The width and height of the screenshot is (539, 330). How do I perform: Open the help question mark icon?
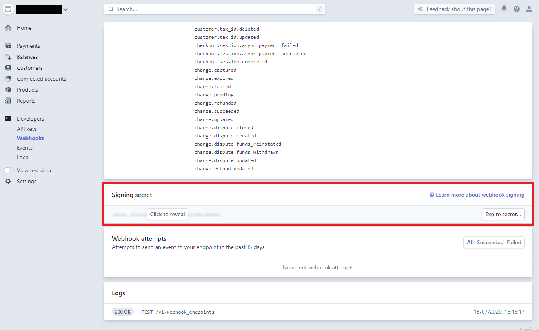(517, 9)
